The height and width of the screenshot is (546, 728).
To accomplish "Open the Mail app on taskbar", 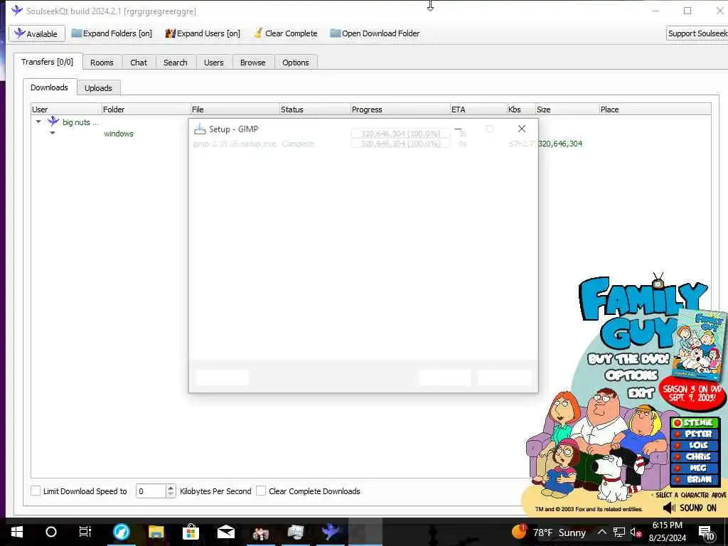I will coord(226,532).
